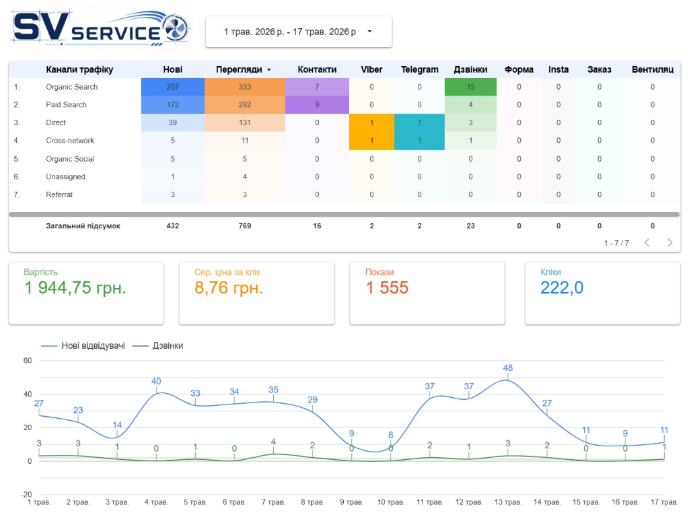The height and width of the screenshot is (515, 689).
Task: Select the Organic Search row label
Action: [x=71, y=87]
